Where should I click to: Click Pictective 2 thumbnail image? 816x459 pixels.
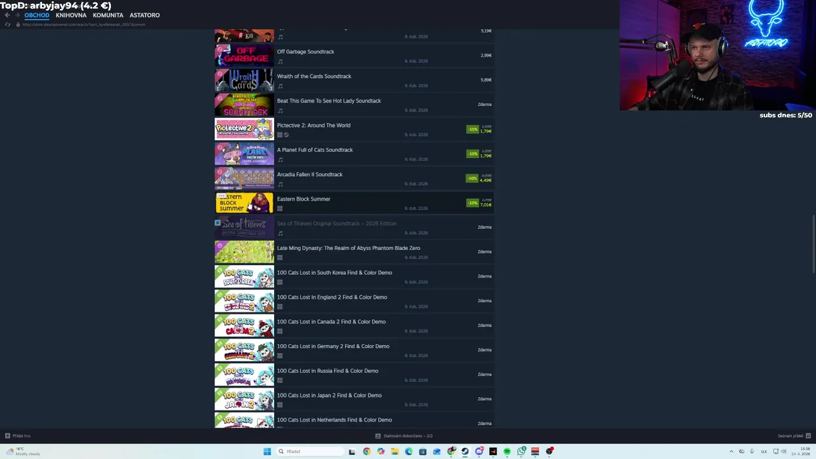[244, 129]
